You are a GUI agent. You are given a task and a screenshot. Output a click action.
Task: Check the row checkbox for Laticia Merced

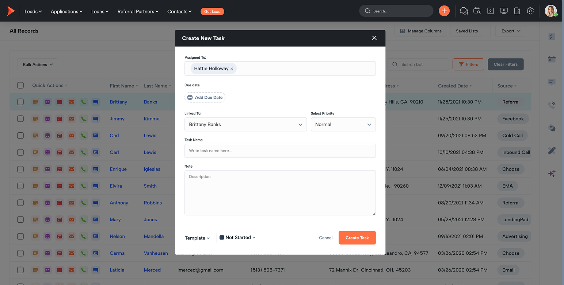(20, 270)
